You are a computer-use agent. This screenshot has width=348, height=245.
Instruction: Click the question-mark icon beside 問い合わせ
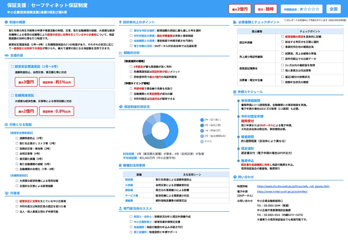point(236,177)
